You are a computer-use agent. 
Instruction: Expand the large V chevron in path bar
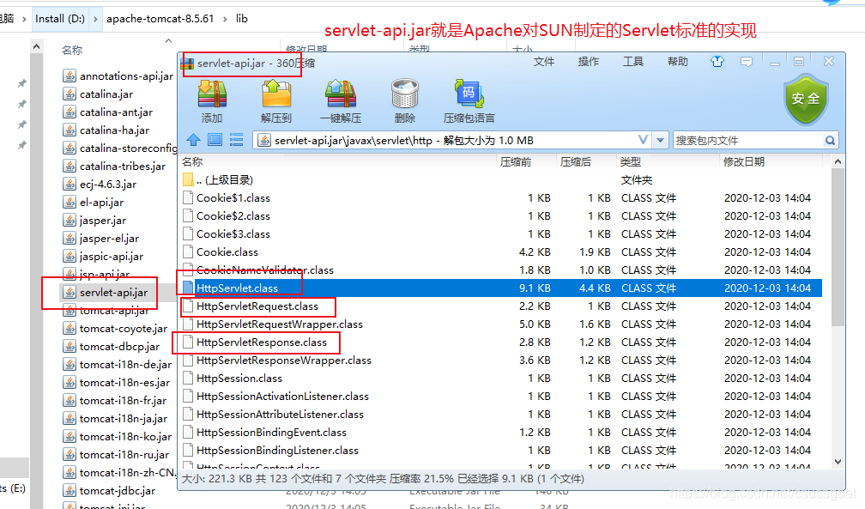pos(643,140)
